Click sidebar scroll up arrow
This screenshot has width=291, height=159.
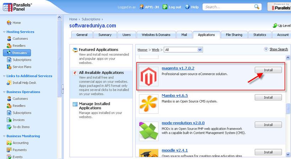tap(59, 17)
